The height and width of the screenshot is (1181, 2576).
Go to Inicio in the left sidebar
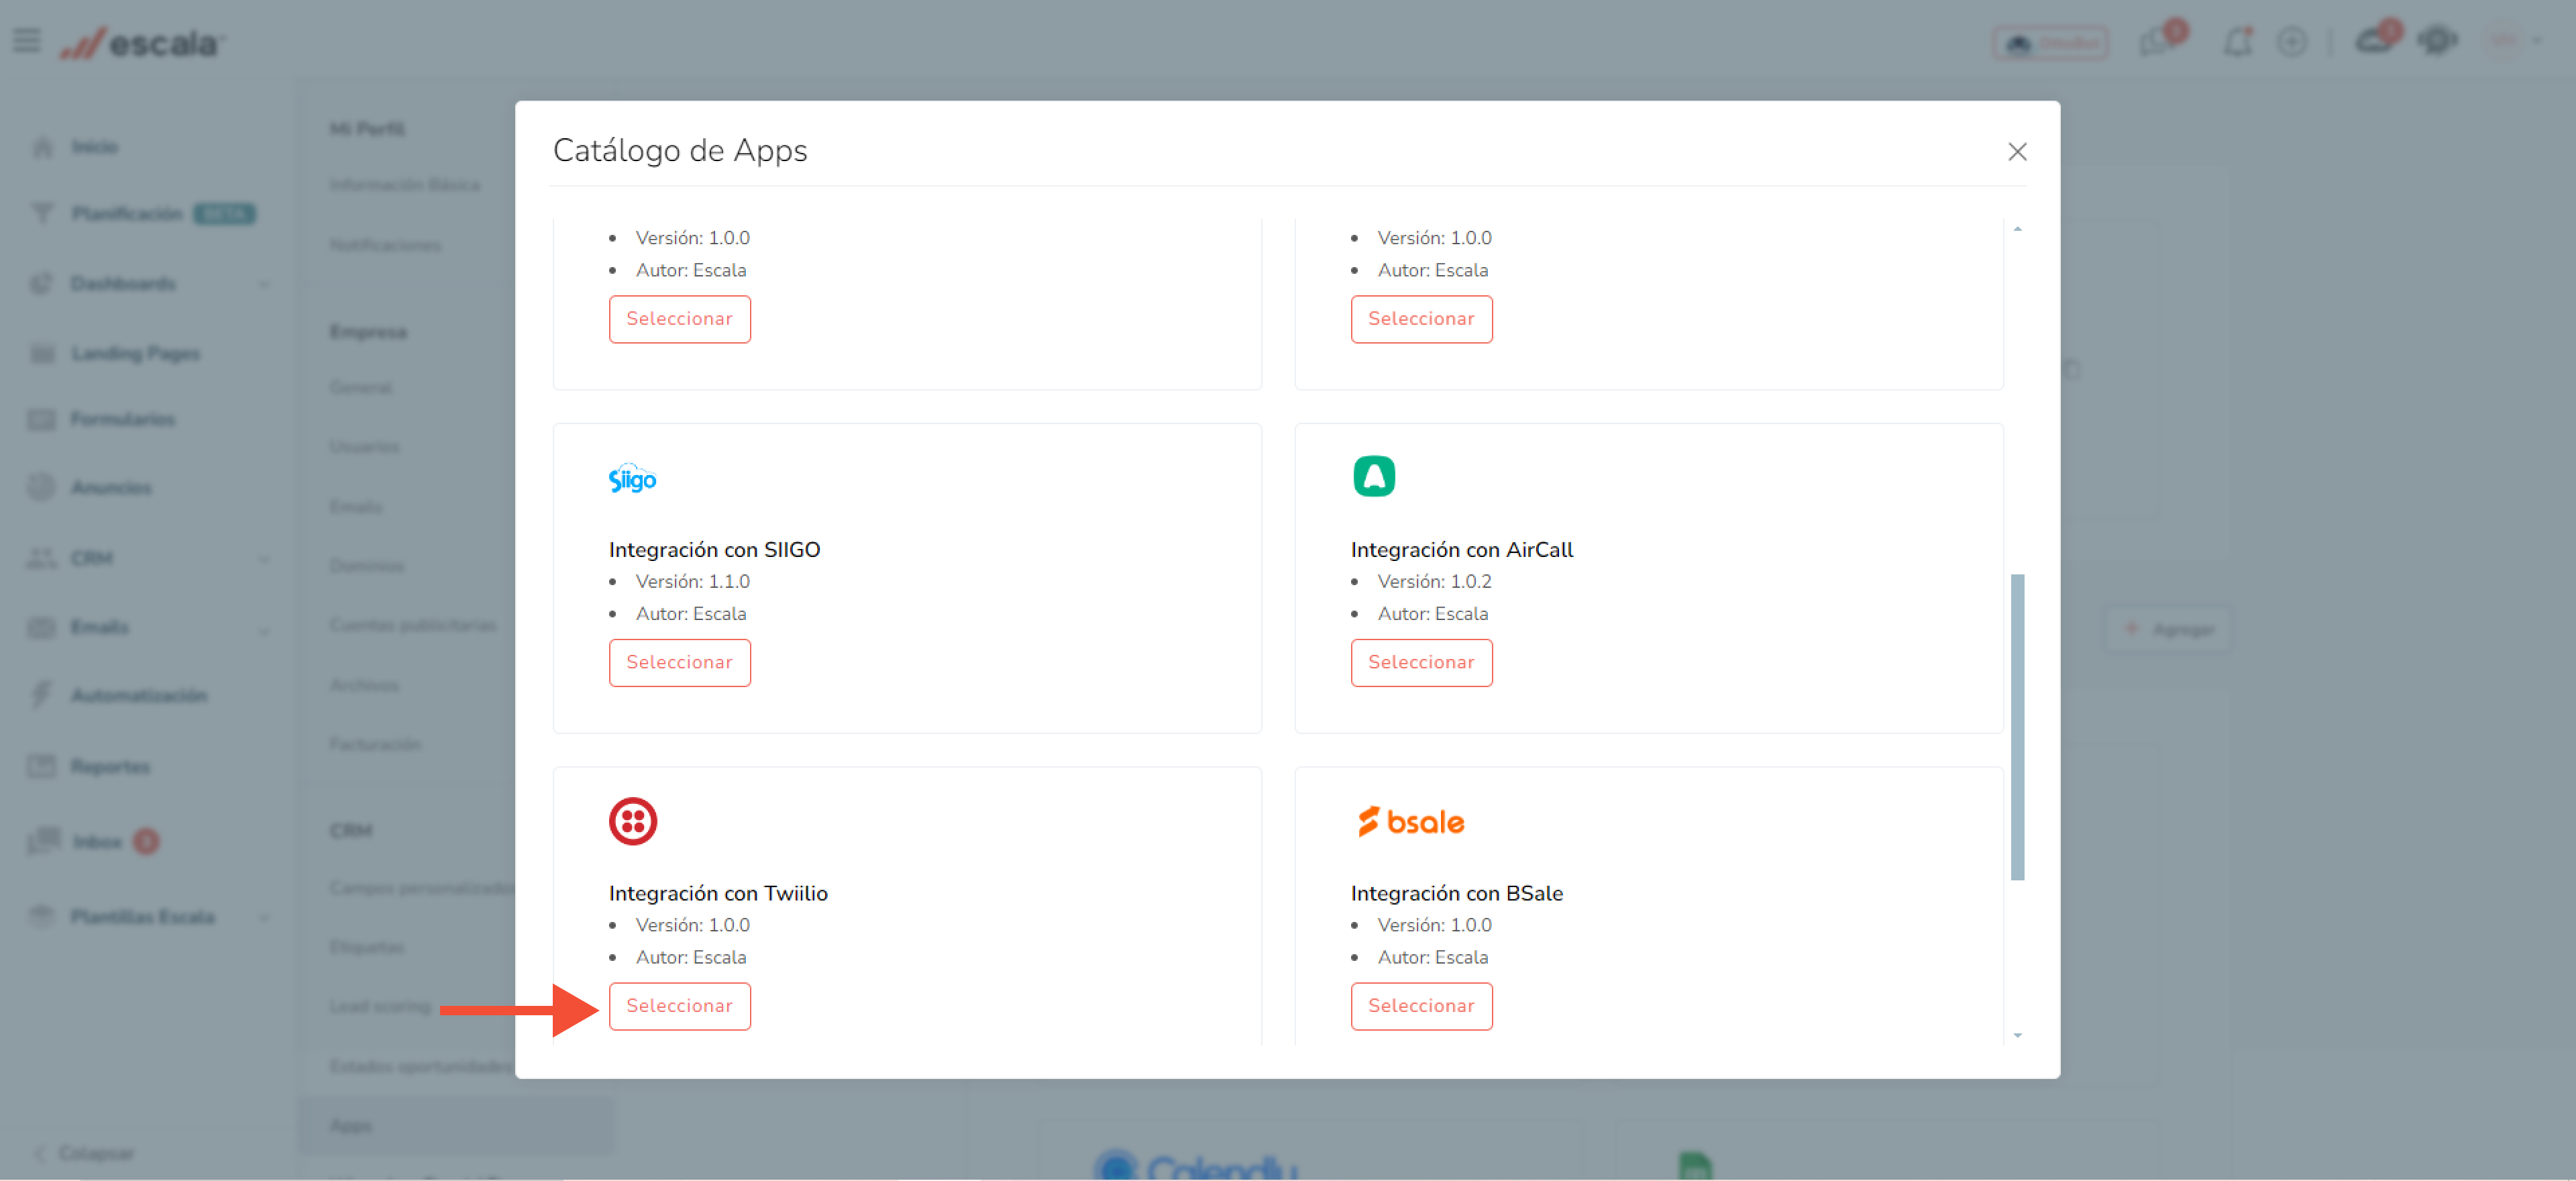[94, 147]
